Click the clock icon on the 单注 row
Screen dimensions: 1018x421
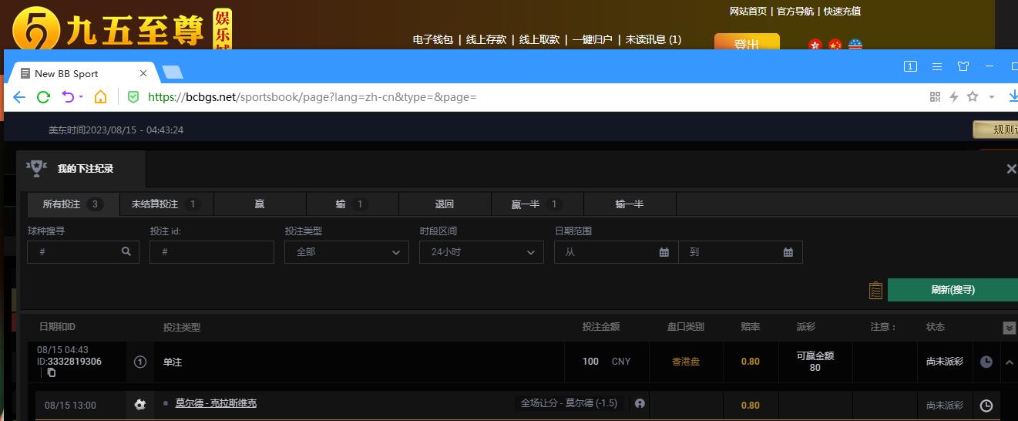click(x=986, y=362)
